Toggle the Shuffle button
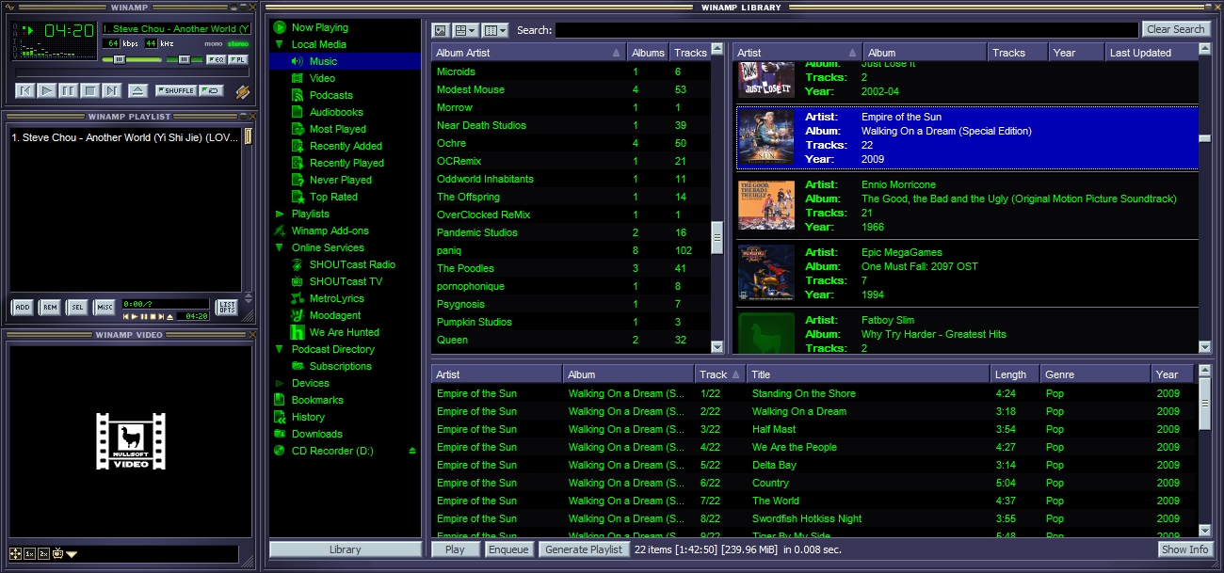 pos(176,90)
